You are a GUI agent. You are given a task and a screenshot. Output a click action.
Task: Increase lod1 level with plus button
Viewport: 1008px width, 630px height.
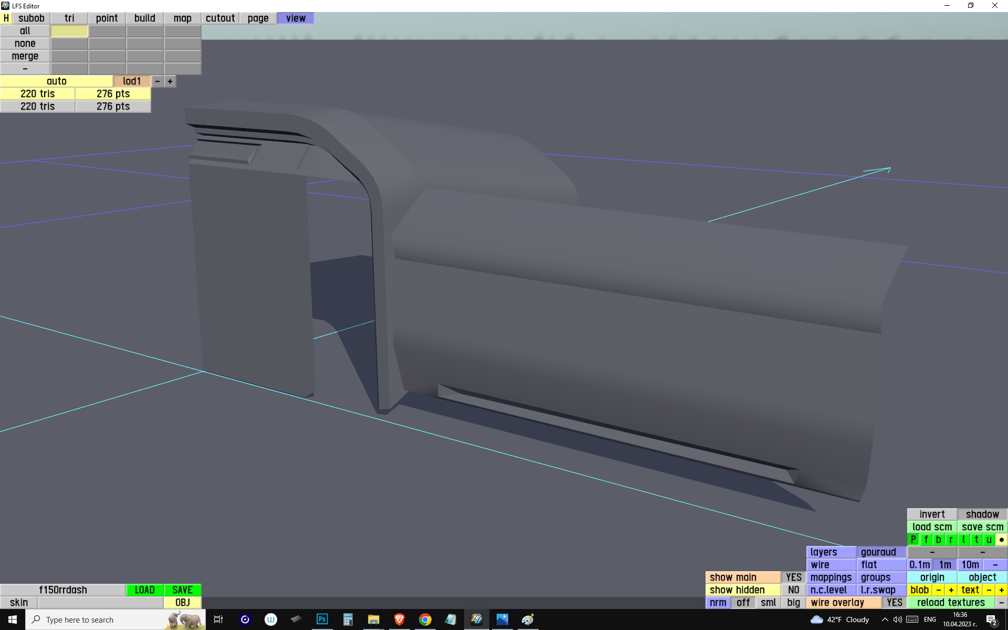point(170,81)
